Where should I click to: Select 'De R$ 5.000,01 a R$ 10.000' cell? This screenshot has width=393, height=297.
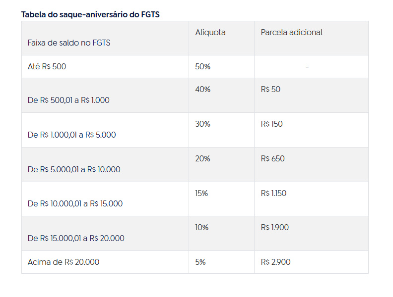74,170
